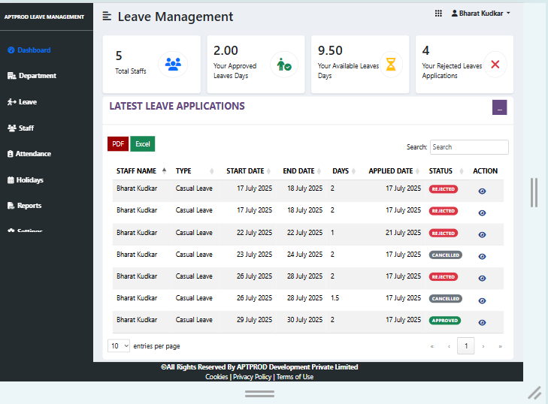
Task: Collapse the Latest Leave Applications panel
Action: tap(499, 107)
